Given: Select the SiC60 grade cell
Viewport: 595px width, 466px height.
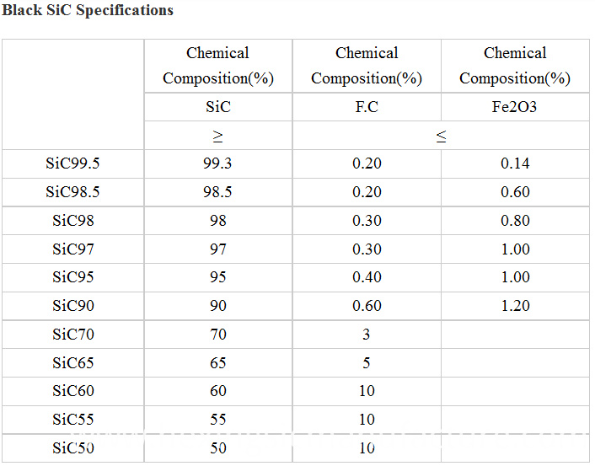Looking at the screenshot, I should point(73,391).
